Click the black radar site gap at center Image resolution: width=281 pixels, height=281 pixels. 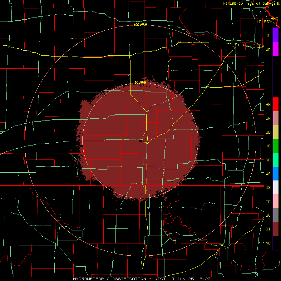pos(140,140)
